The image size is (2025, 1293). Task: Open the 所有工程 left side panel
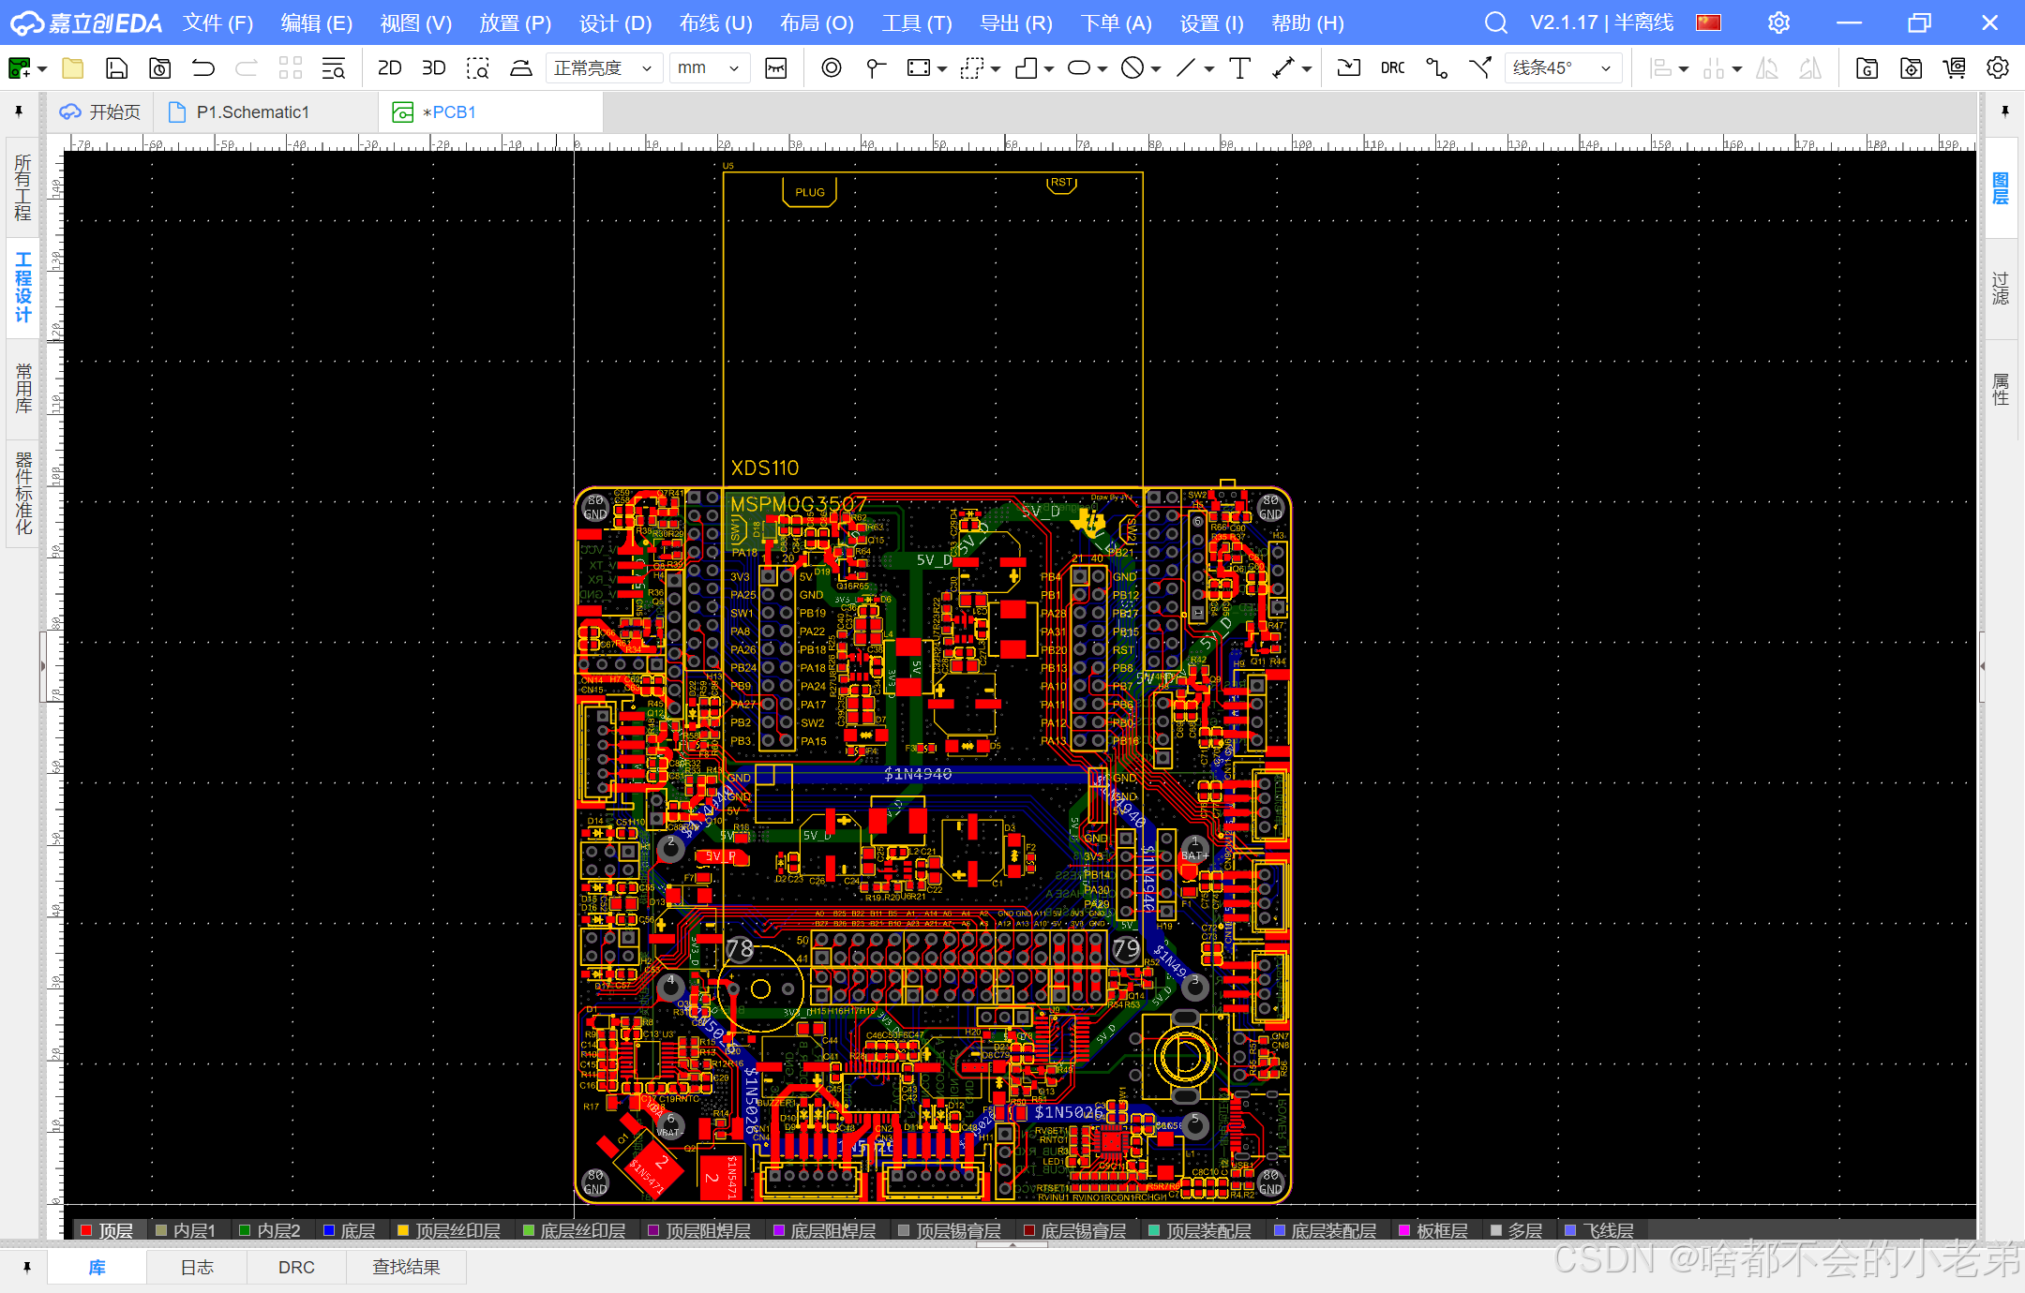(x=22, y=187)
